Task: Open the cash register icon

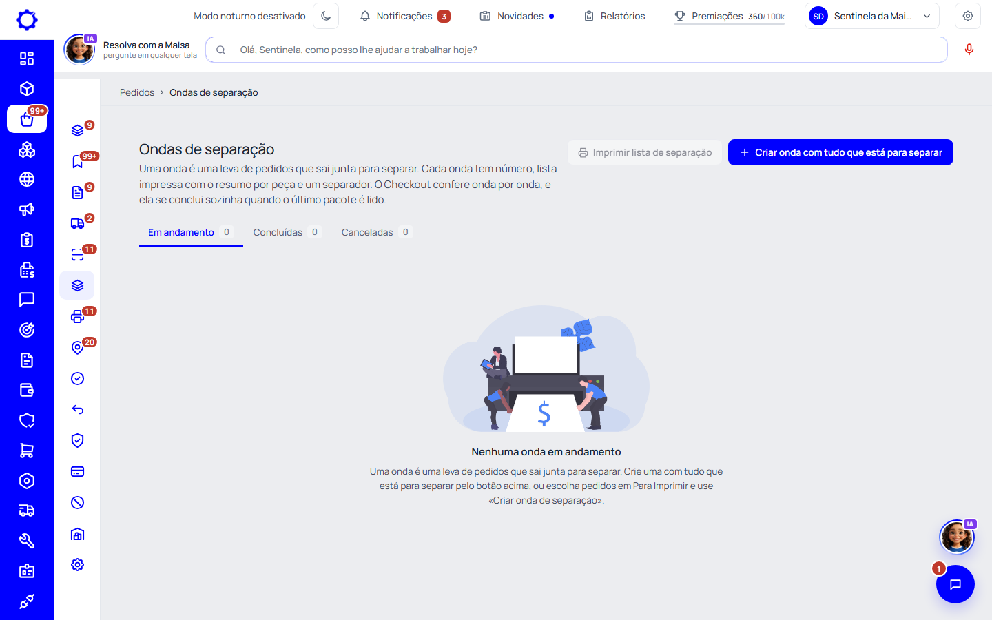Action: pyautogui.click(x=27, y=270)
